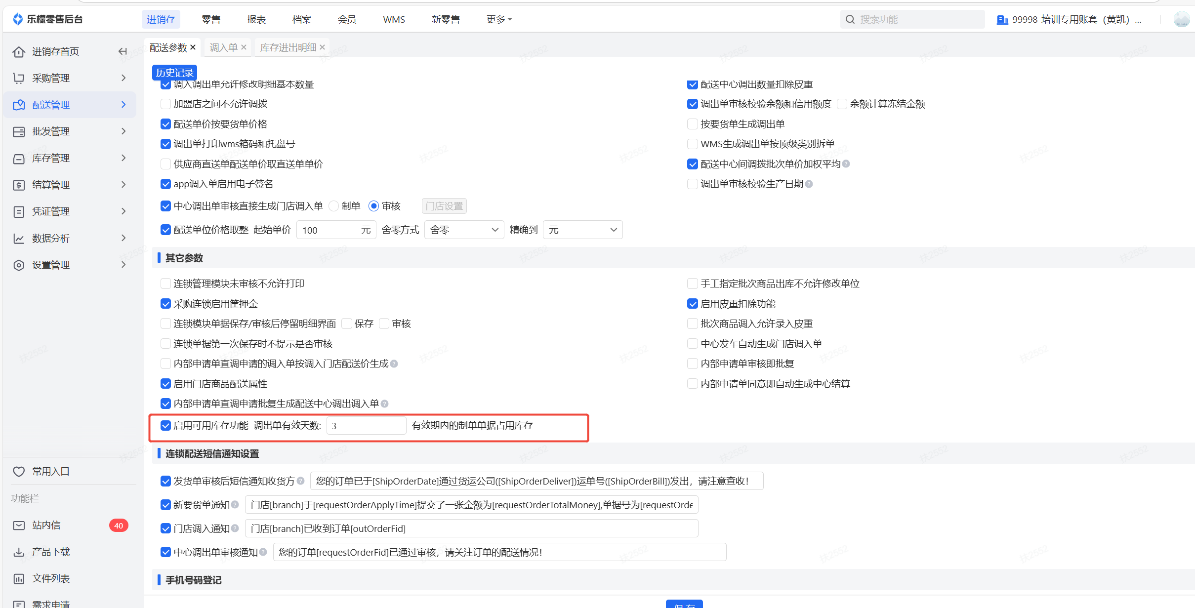The image size is (1195, 608).
Task: Open the 舍零方式 dropdown
Action: tap(464, 230)
